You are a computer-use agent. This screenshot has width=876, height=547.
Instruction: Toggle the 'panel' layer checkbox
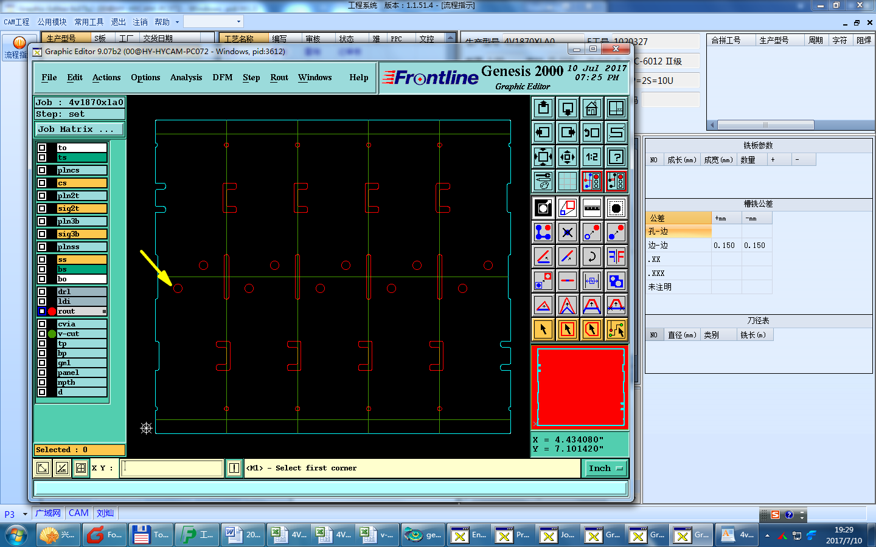pos(42,373)
